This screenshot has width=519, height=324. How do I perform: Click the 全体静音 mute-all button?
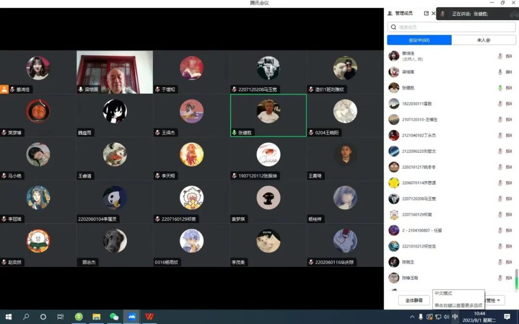(414, 300)
